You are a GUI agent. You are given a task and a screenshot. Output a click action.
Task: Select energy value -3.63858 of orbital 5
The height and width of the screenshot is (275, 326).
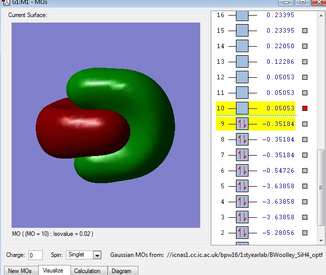278,186
